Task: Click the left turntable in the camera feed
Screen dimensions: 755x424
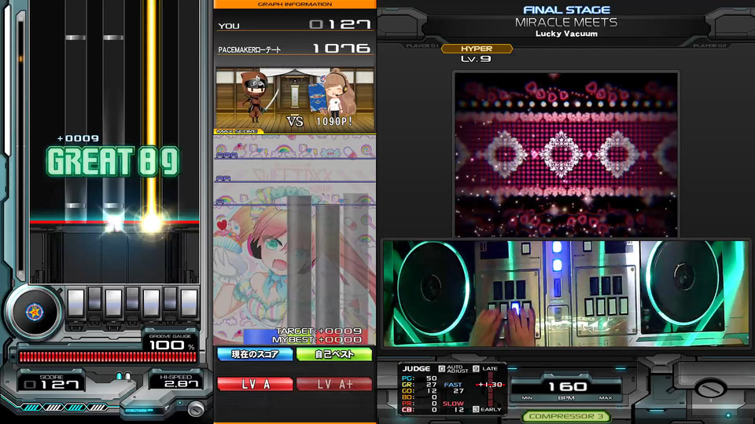Action: (431, 288)
